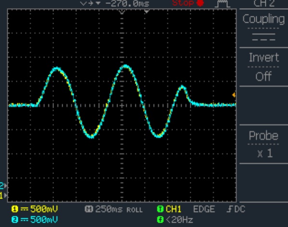Click the green frequency counter badge
The width and height of the screenshot is (288, 227).
pyautogui.click(x=160, y=220)
